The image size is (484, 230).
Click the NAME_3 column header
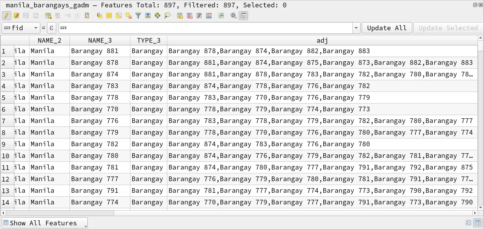(100, 41)
